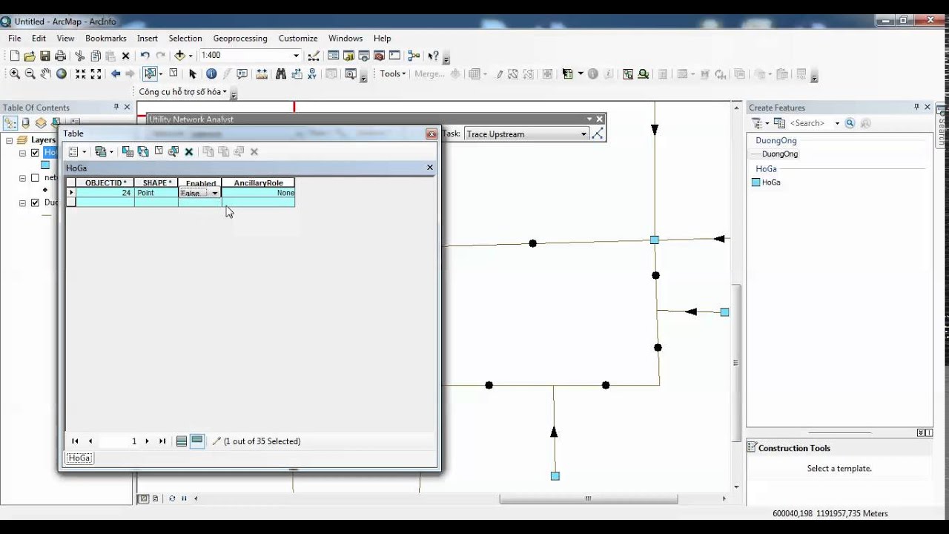Go back to previous extent
Image resolution: width=949 pixels, height=534 pixels.
click(116, 73)
